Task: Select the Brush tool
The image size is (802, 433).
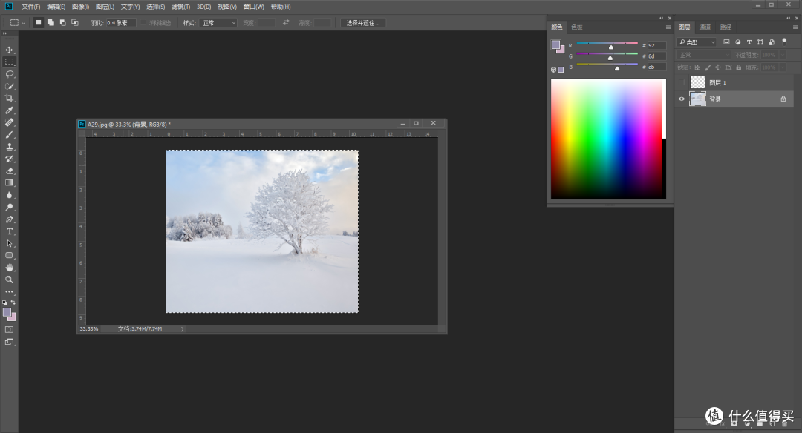Action: (10, 133)
